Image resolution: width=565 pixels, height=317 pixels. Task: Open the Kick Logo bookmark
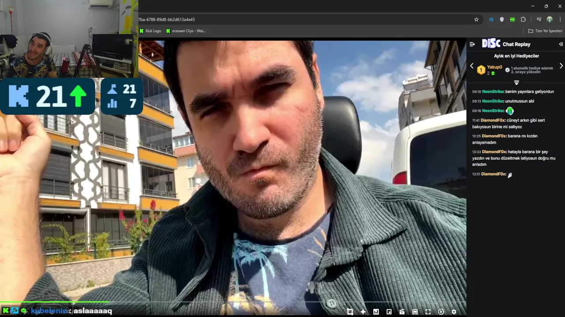coord(150,31)
